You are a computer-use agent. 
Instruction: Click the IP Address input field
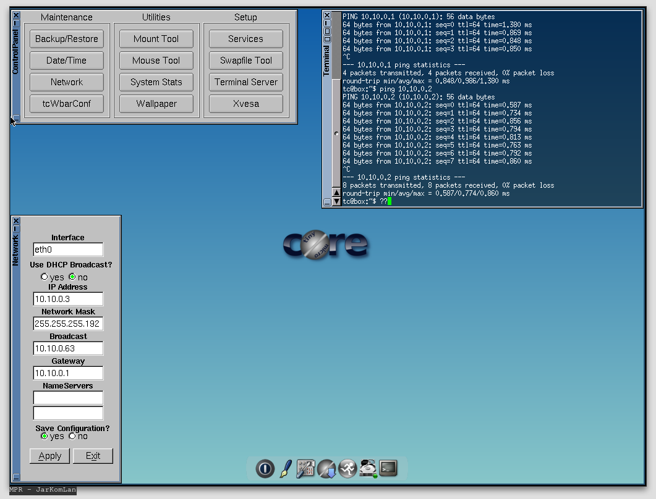68,299
